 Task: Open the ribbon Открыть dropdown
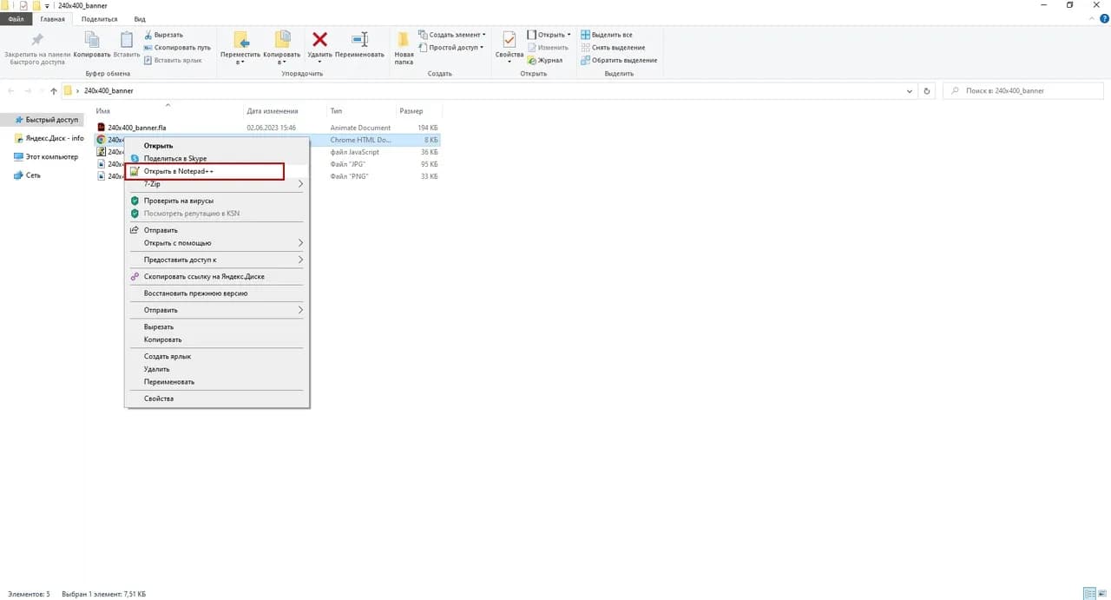pyautogui.click(x=549, y=35)
